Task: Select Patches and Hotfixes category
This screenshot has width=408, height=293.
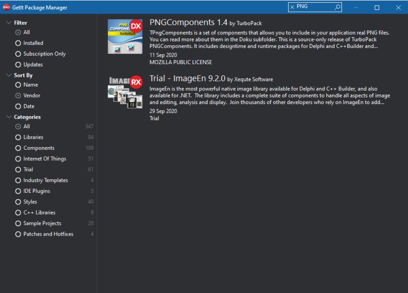Action: pyautogui.click(x=44, y=234)
